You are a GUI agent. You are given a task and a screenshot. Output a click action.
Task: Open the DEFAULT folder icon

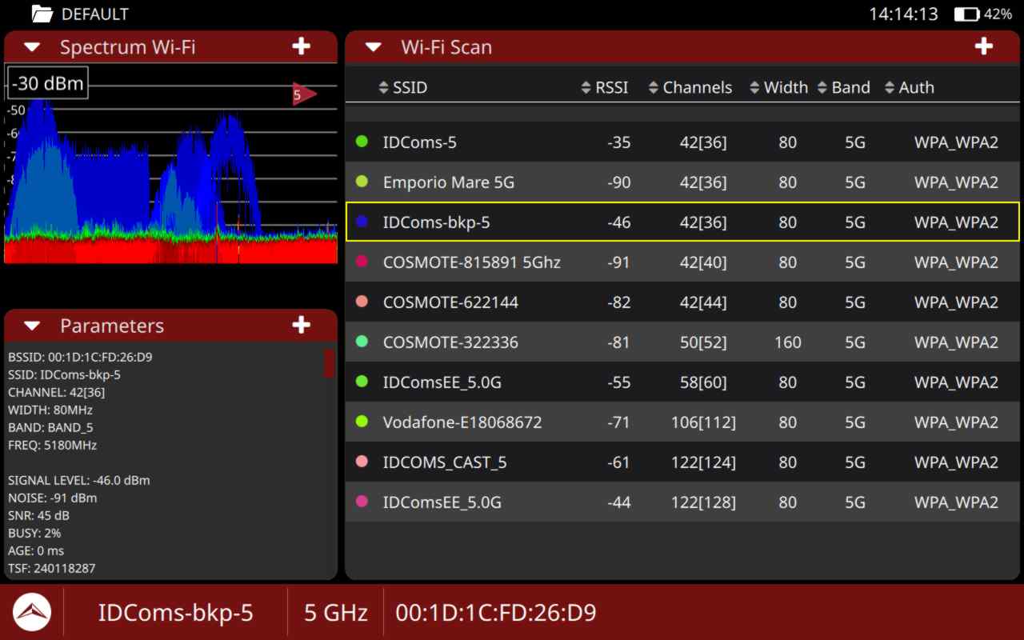pos(42,14)
